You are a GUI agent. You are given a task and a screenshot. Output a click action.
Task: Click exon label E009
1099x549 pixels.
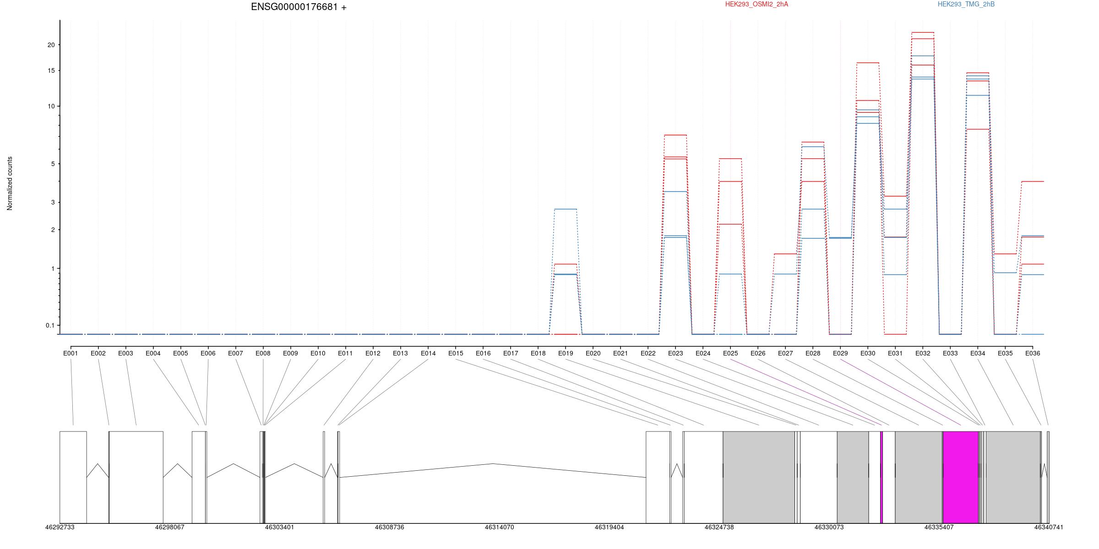[290, 353]
